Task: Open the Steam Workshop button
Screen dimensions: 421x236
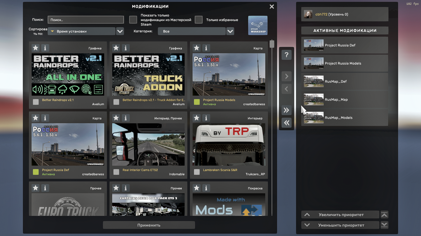Action: click(x=258, y=25)
